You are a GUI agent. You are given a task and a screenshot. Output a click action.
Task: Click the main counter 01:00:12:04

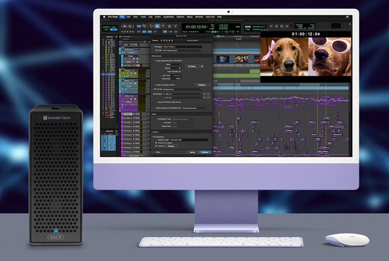tap(196, 27)
